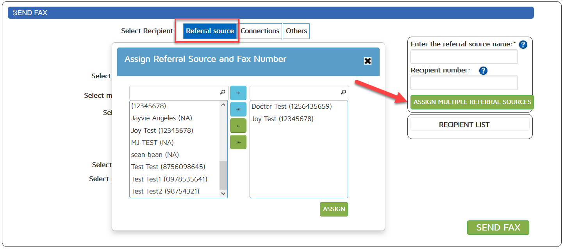Viewport: 564px width, 250px height.
Task: Switch to the Referral source tab
Action: click(x=210, y=31)
